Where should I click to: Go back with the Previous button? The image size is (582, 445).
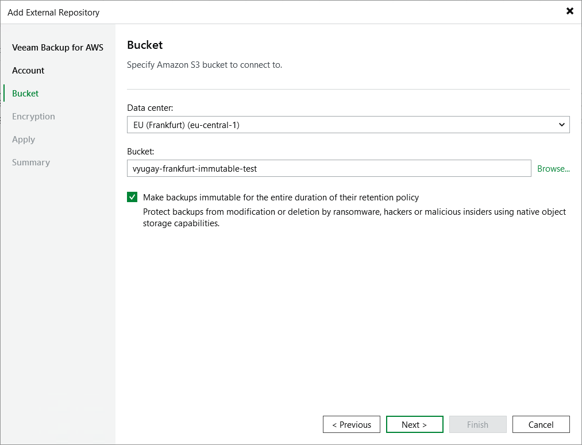[x=351, y=424]
